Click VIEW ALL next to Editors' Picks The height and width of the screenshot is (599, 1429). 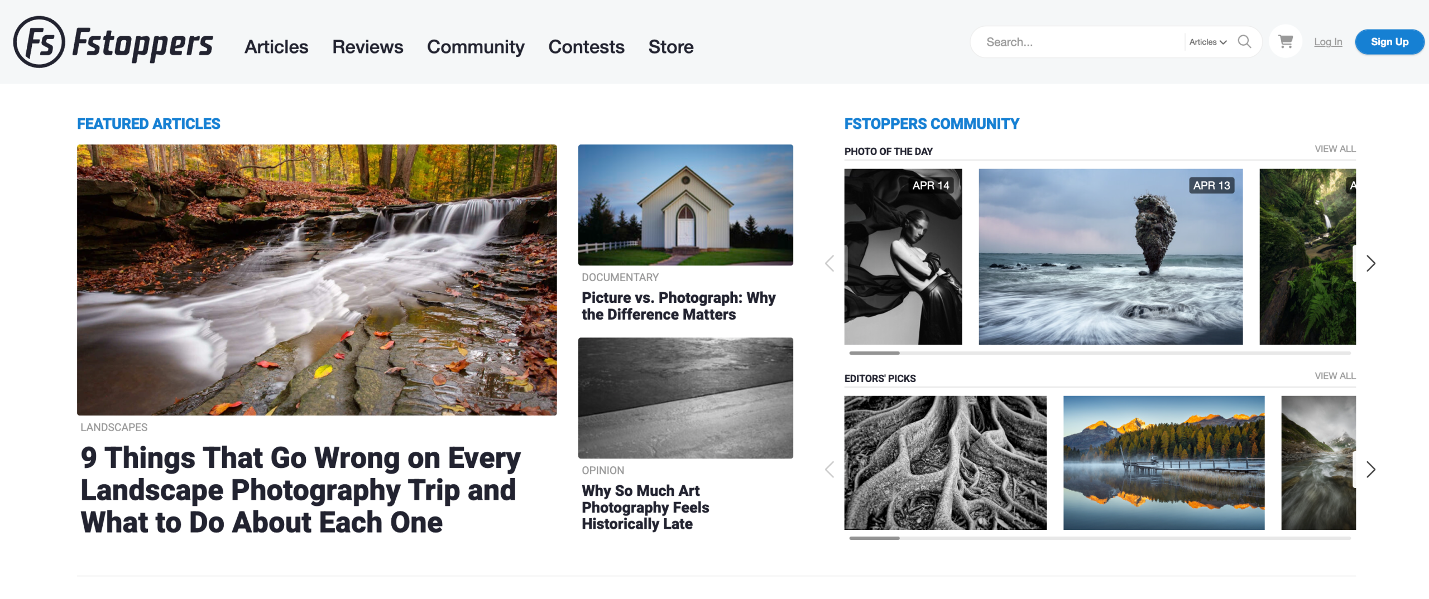point(1335,376)
